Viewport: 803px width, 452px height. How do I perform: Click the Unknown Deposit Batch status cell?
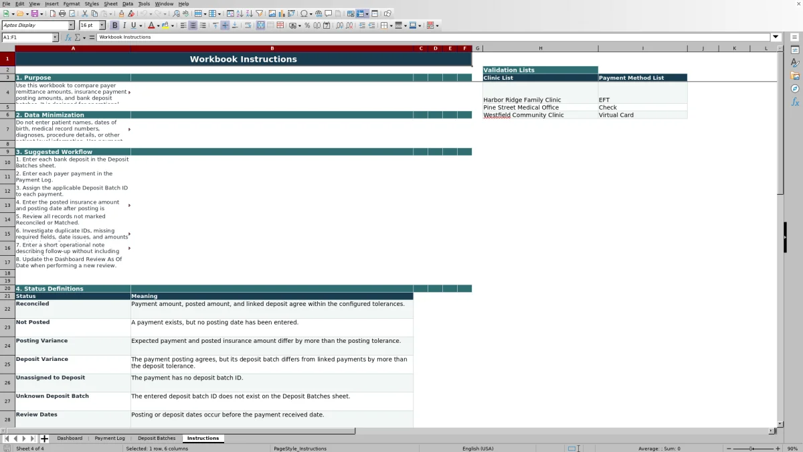(x=73, y=401)
